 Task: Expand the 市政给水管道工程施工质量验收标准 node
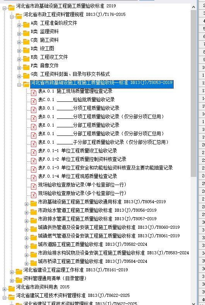tap(26, 212)
